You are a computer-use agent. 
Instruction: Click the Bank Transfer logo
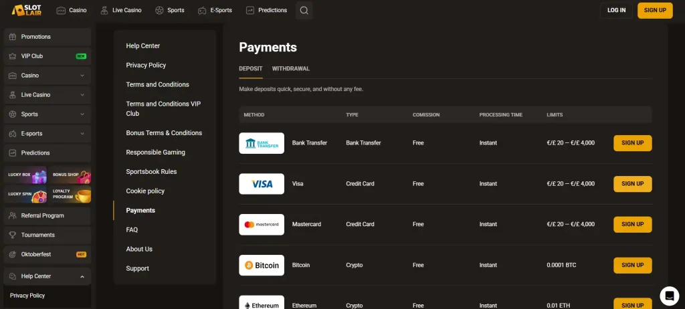point(262,143)
